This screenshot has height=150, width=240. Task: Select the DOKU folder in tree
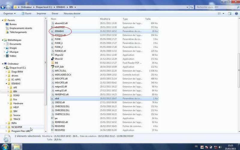[x=16, y=96]
